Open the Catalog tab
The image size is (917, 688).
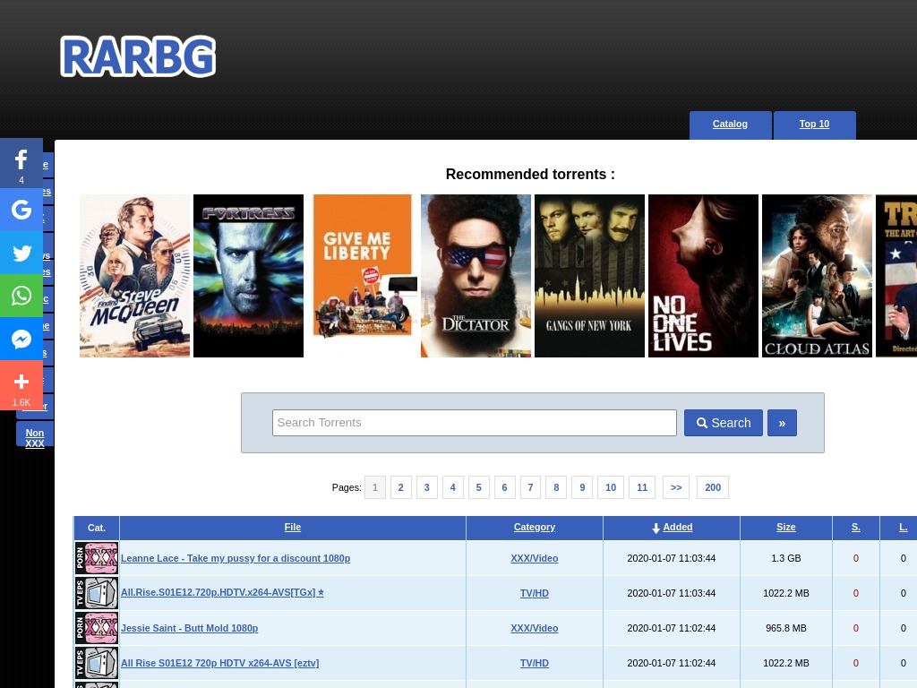pos(730,125)
